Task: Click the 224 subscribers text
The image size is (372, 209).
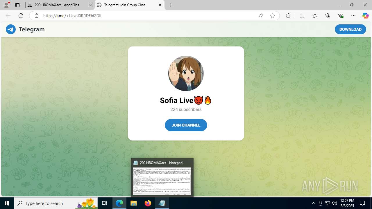Action: coord(186,109)
